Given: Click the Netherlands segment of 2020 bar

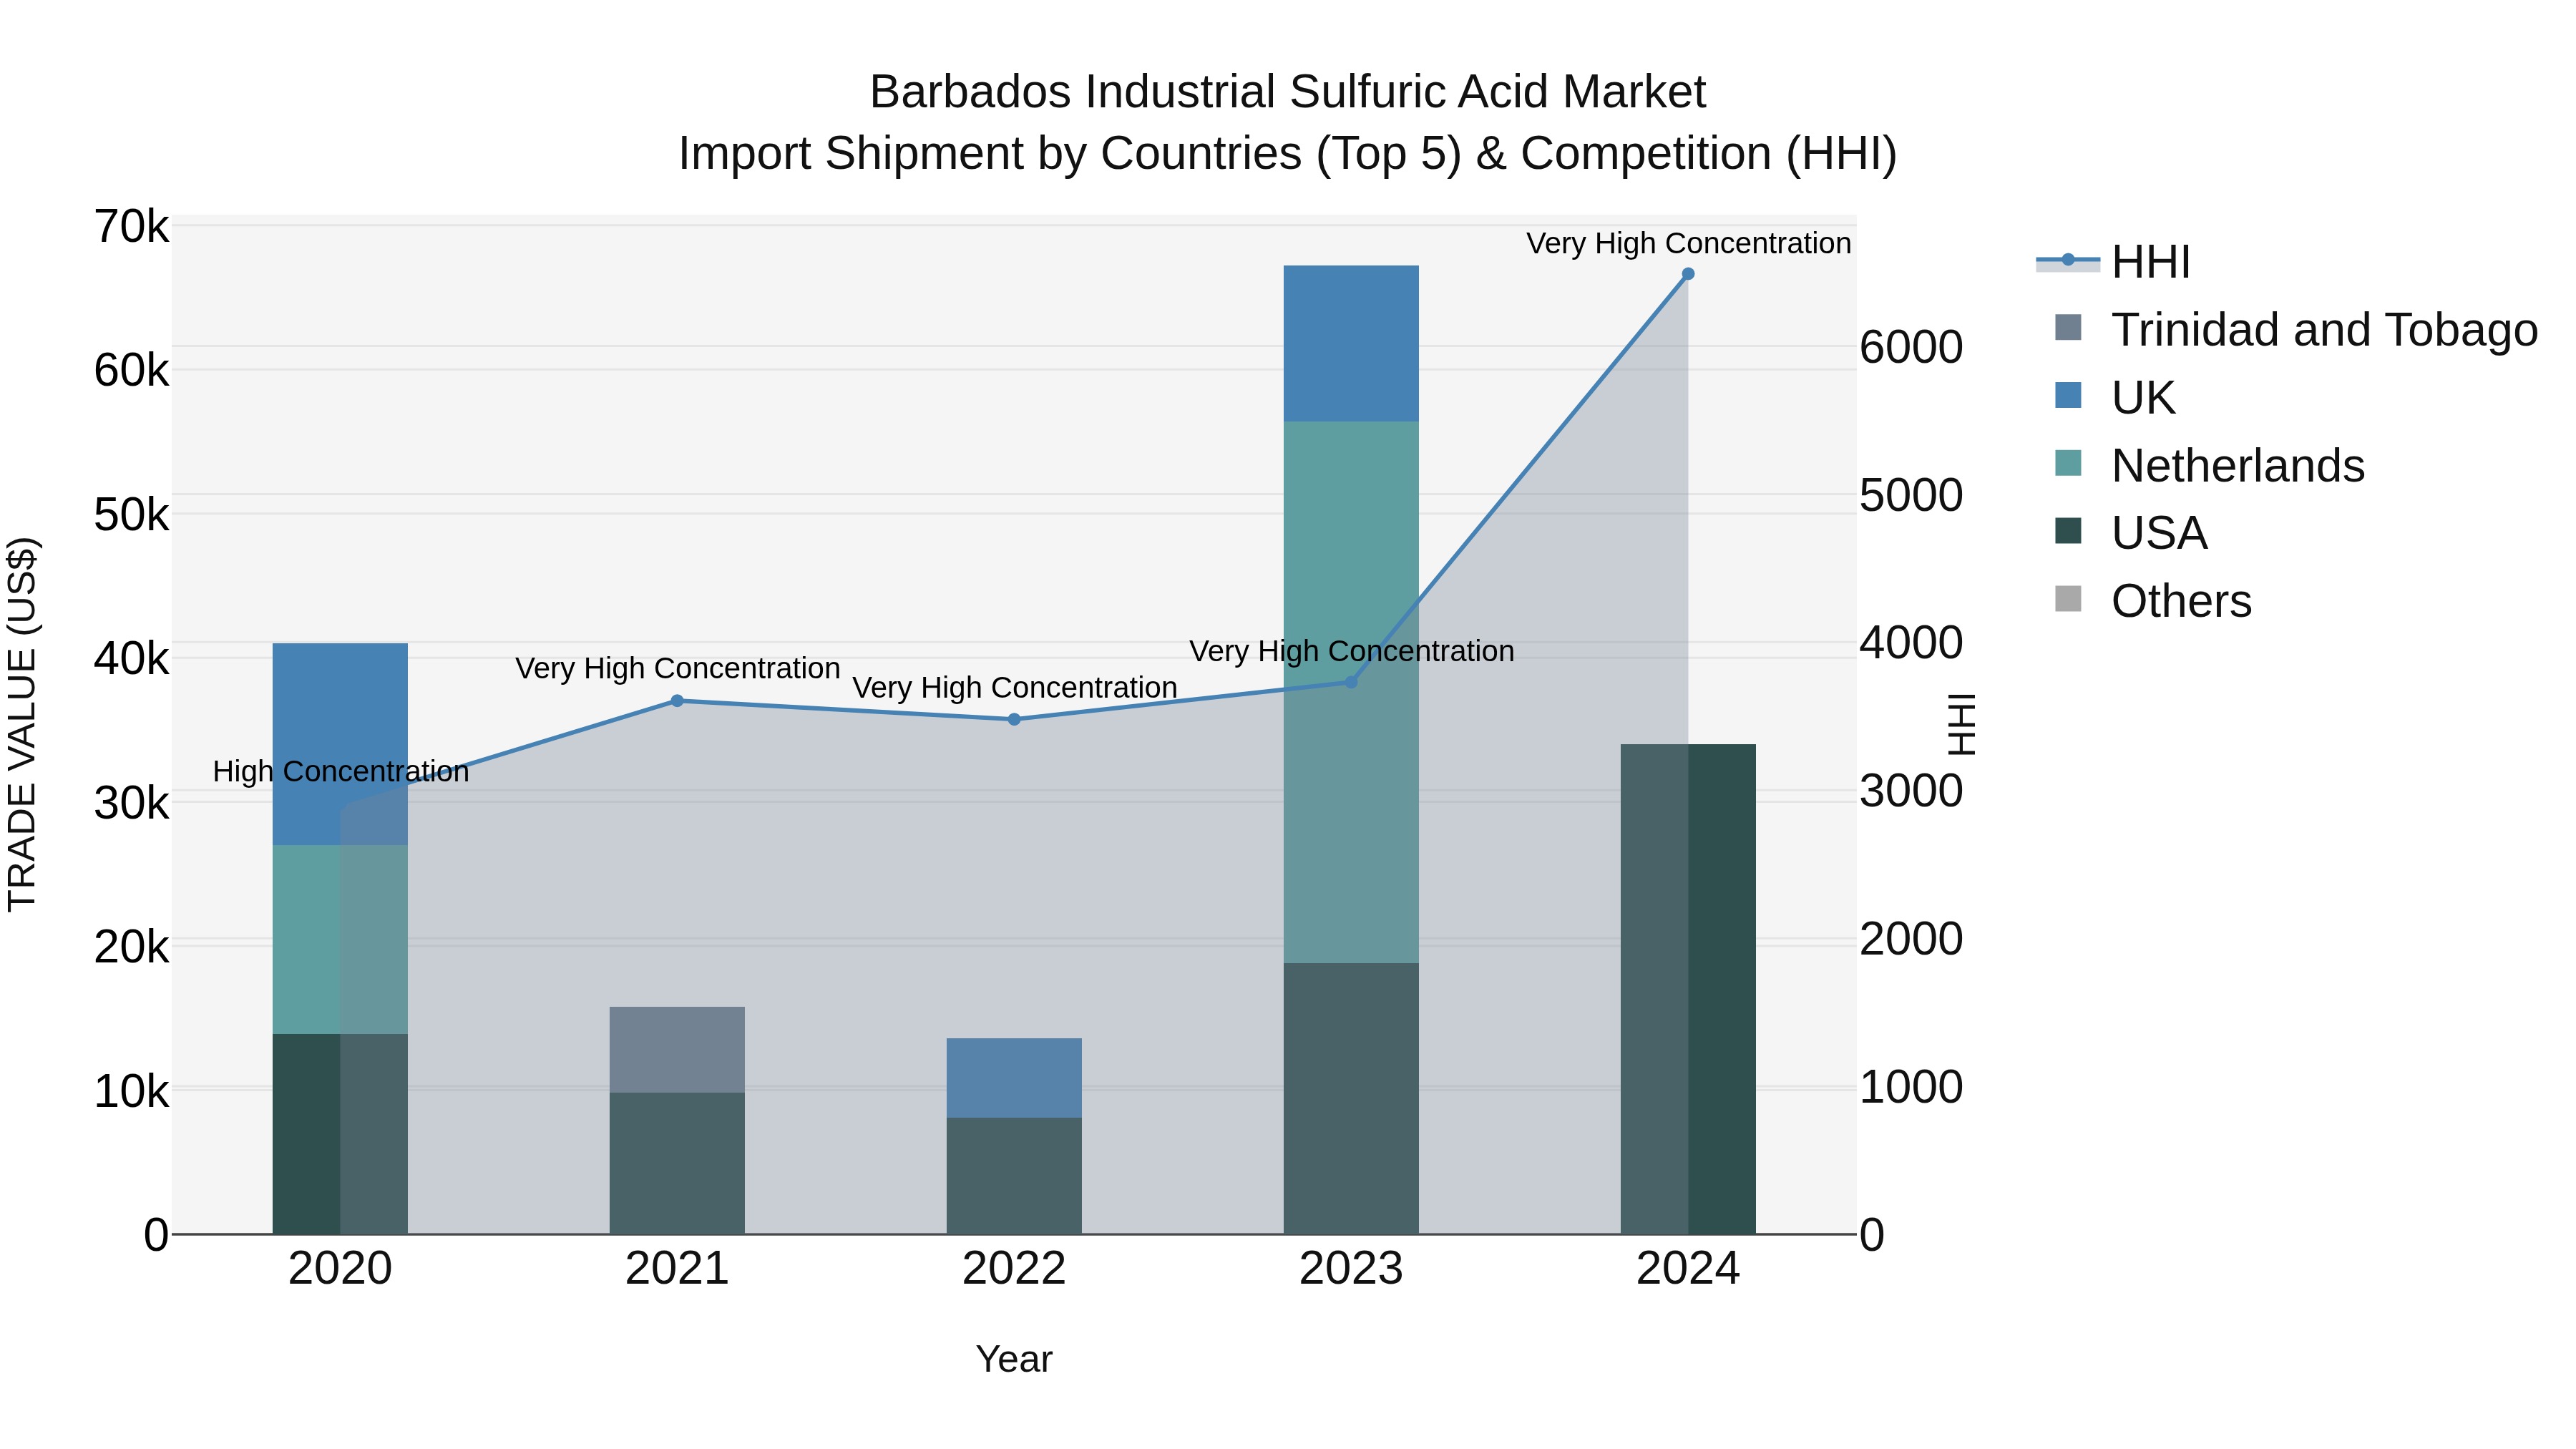Looking at the screenshot, I should pyautogui.click(x=340, y=939).
